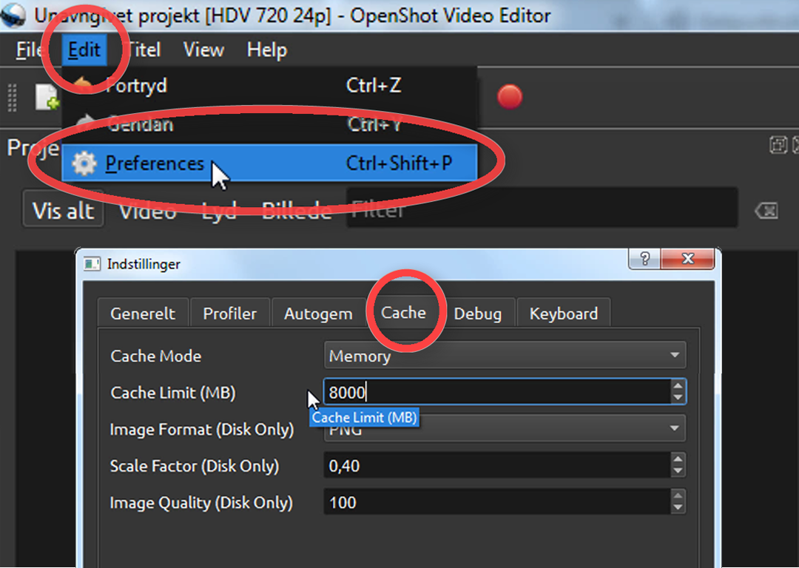Switch to the Profiler tab
799x568 pixels.
(x=230, y=314)
